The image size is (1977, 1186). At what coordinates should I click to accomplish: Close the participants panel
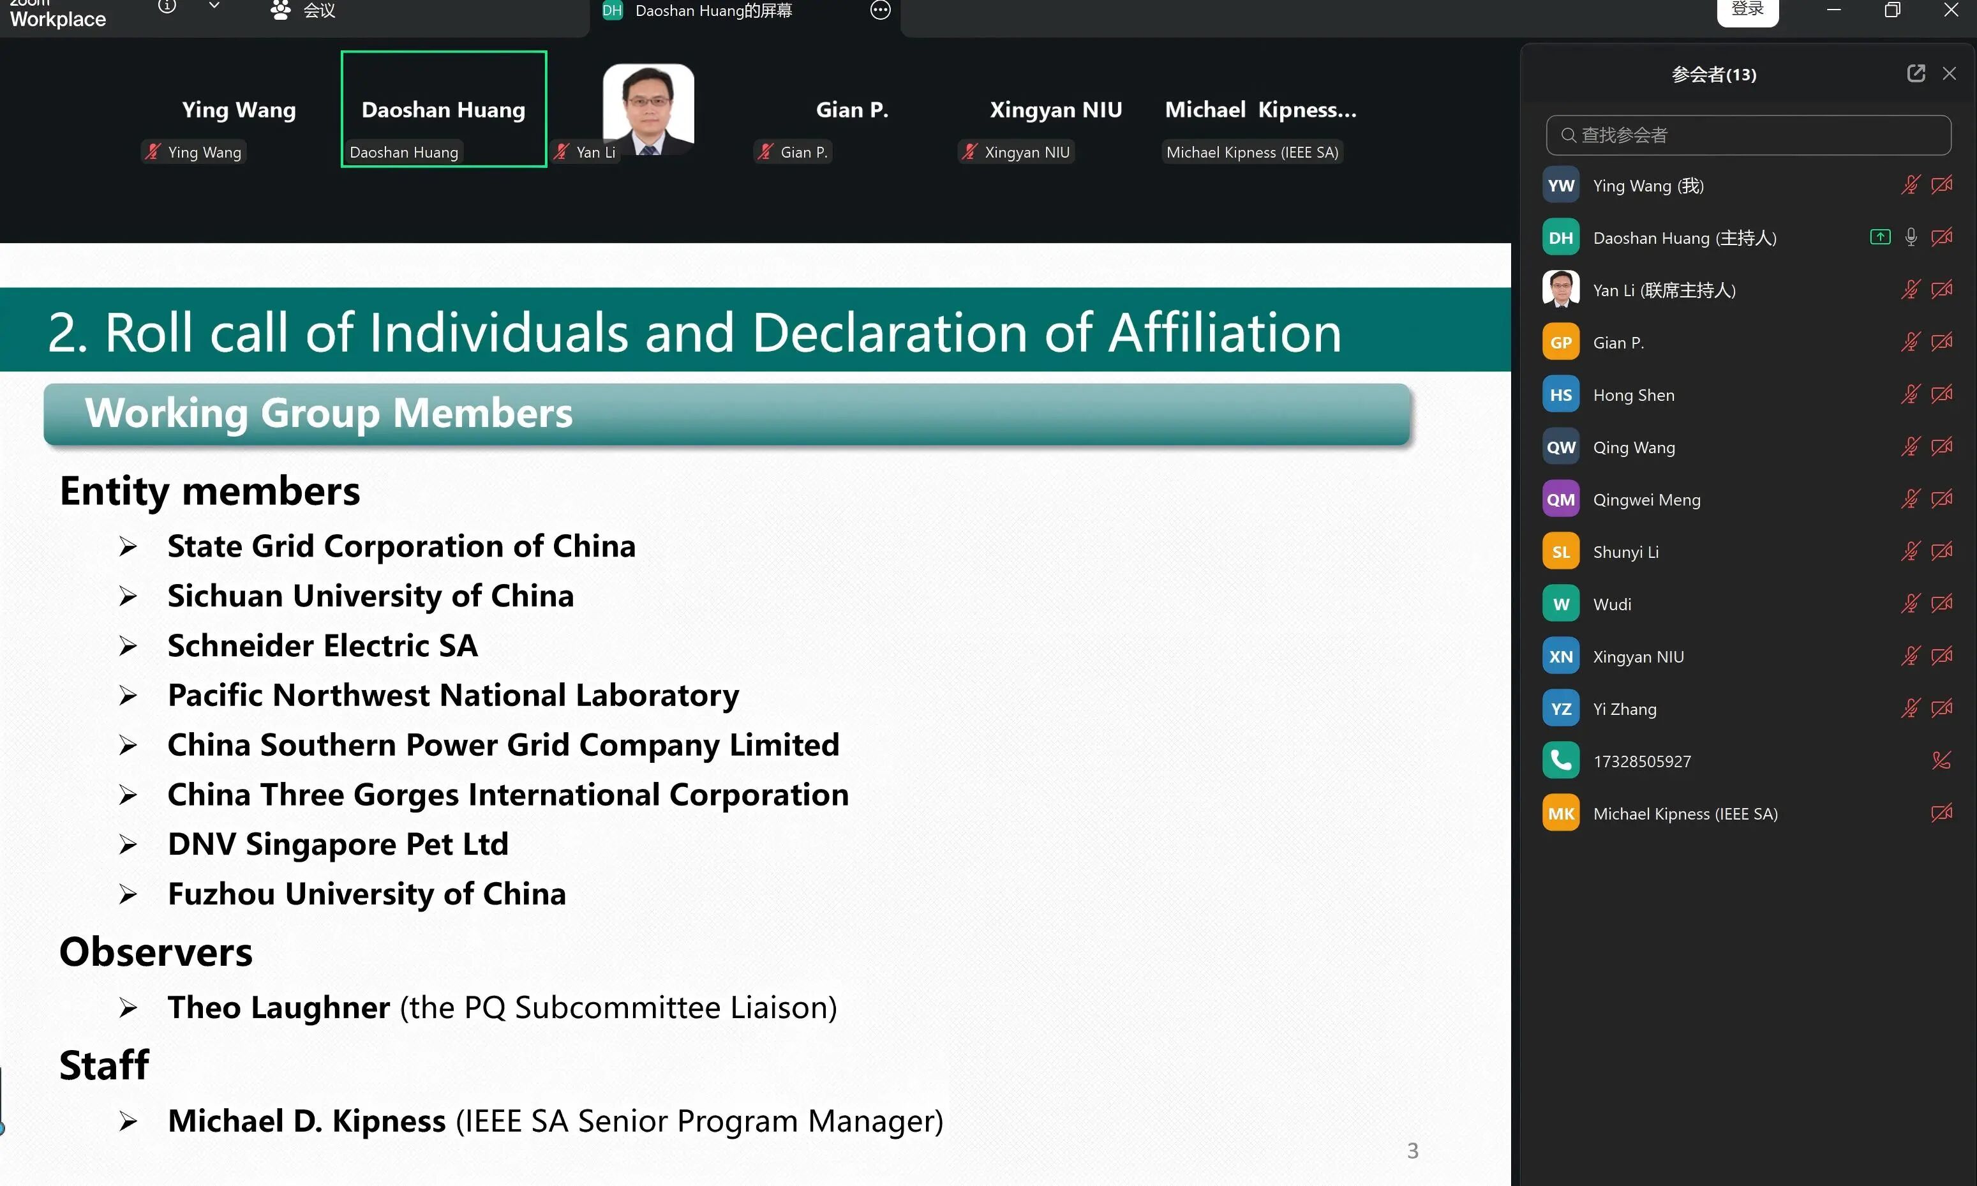point(1949,73)
